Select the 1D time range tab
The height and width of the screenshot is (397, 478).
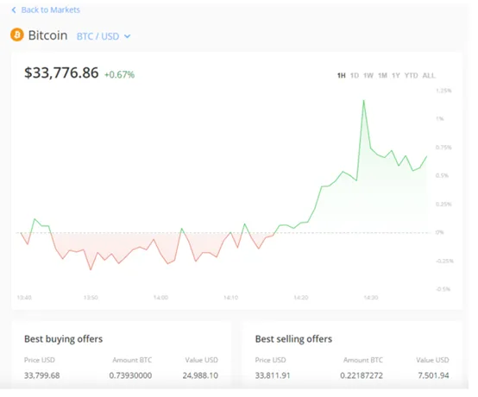pos(355,75)
